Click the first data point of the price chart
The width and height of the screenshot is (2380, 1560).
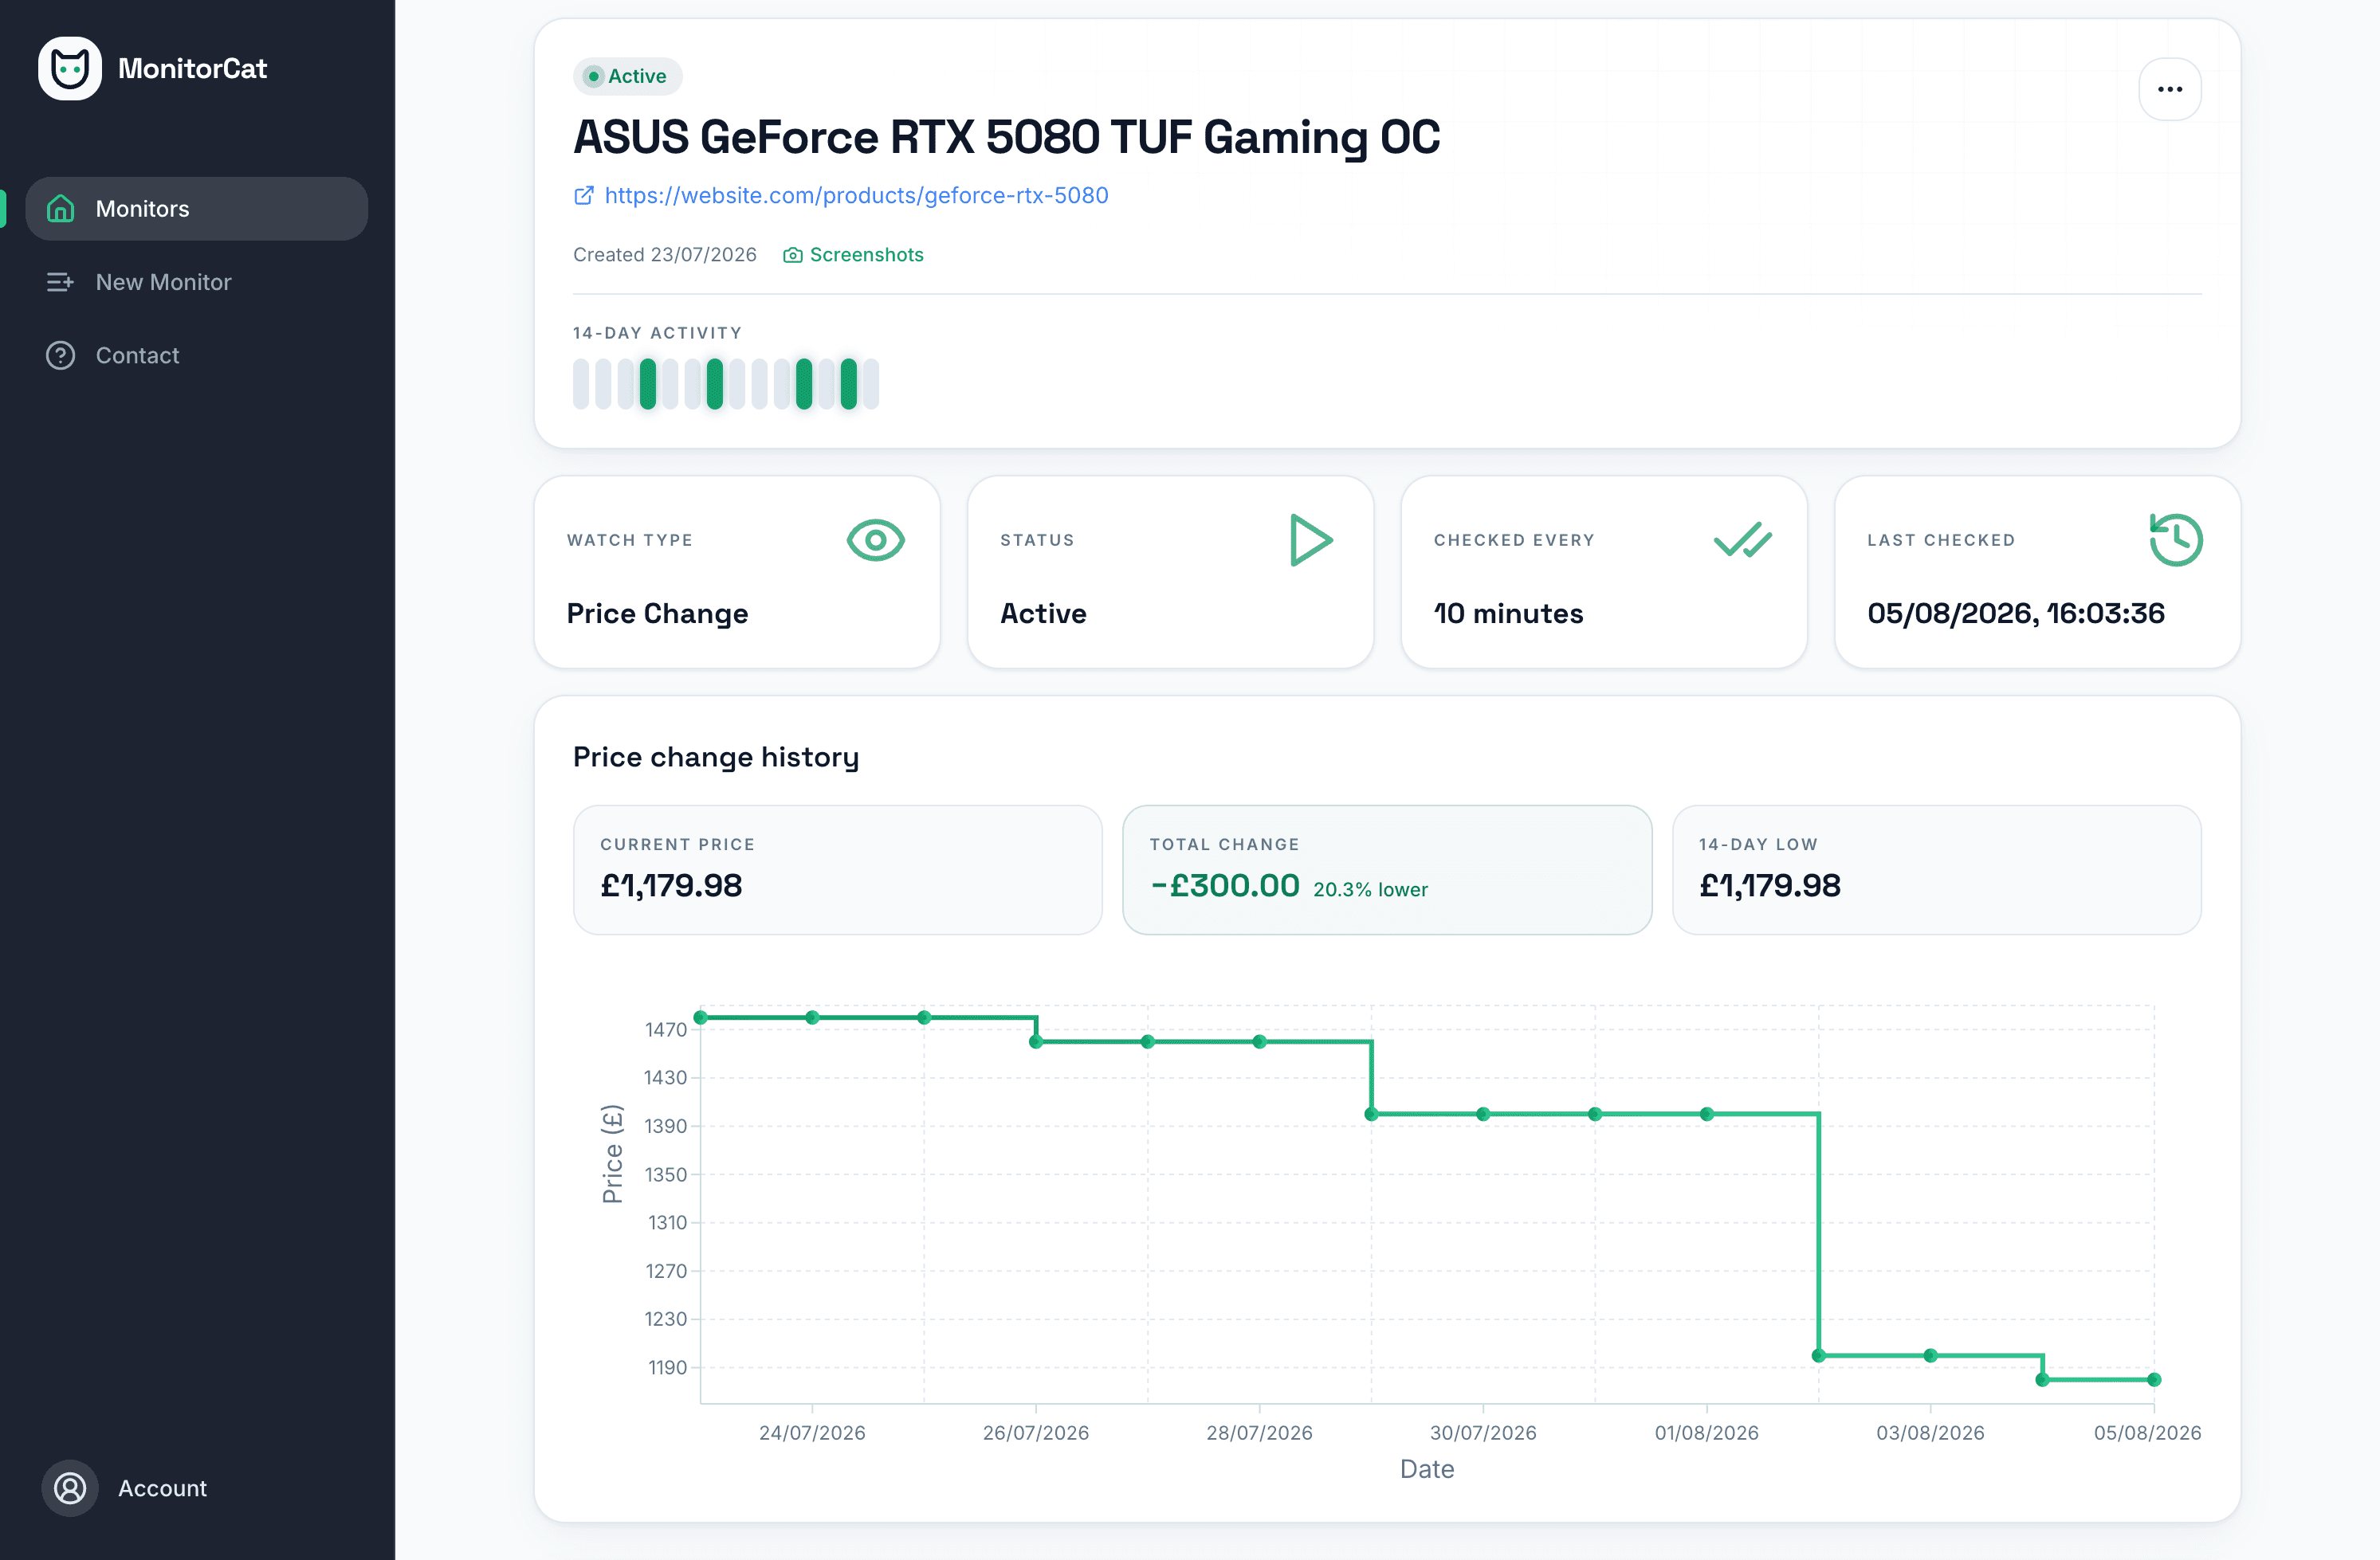(x=701, y=1017)
